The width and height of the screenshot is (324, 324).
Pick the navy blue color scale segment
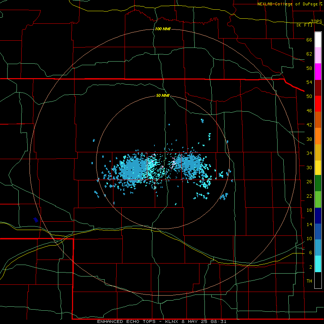318,216
